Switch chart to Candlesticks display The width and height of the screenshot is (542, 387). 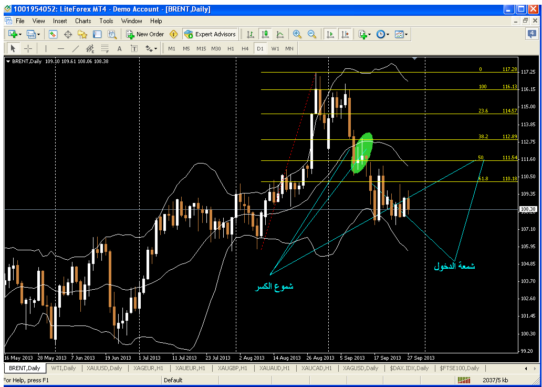[x=265, y=34]
